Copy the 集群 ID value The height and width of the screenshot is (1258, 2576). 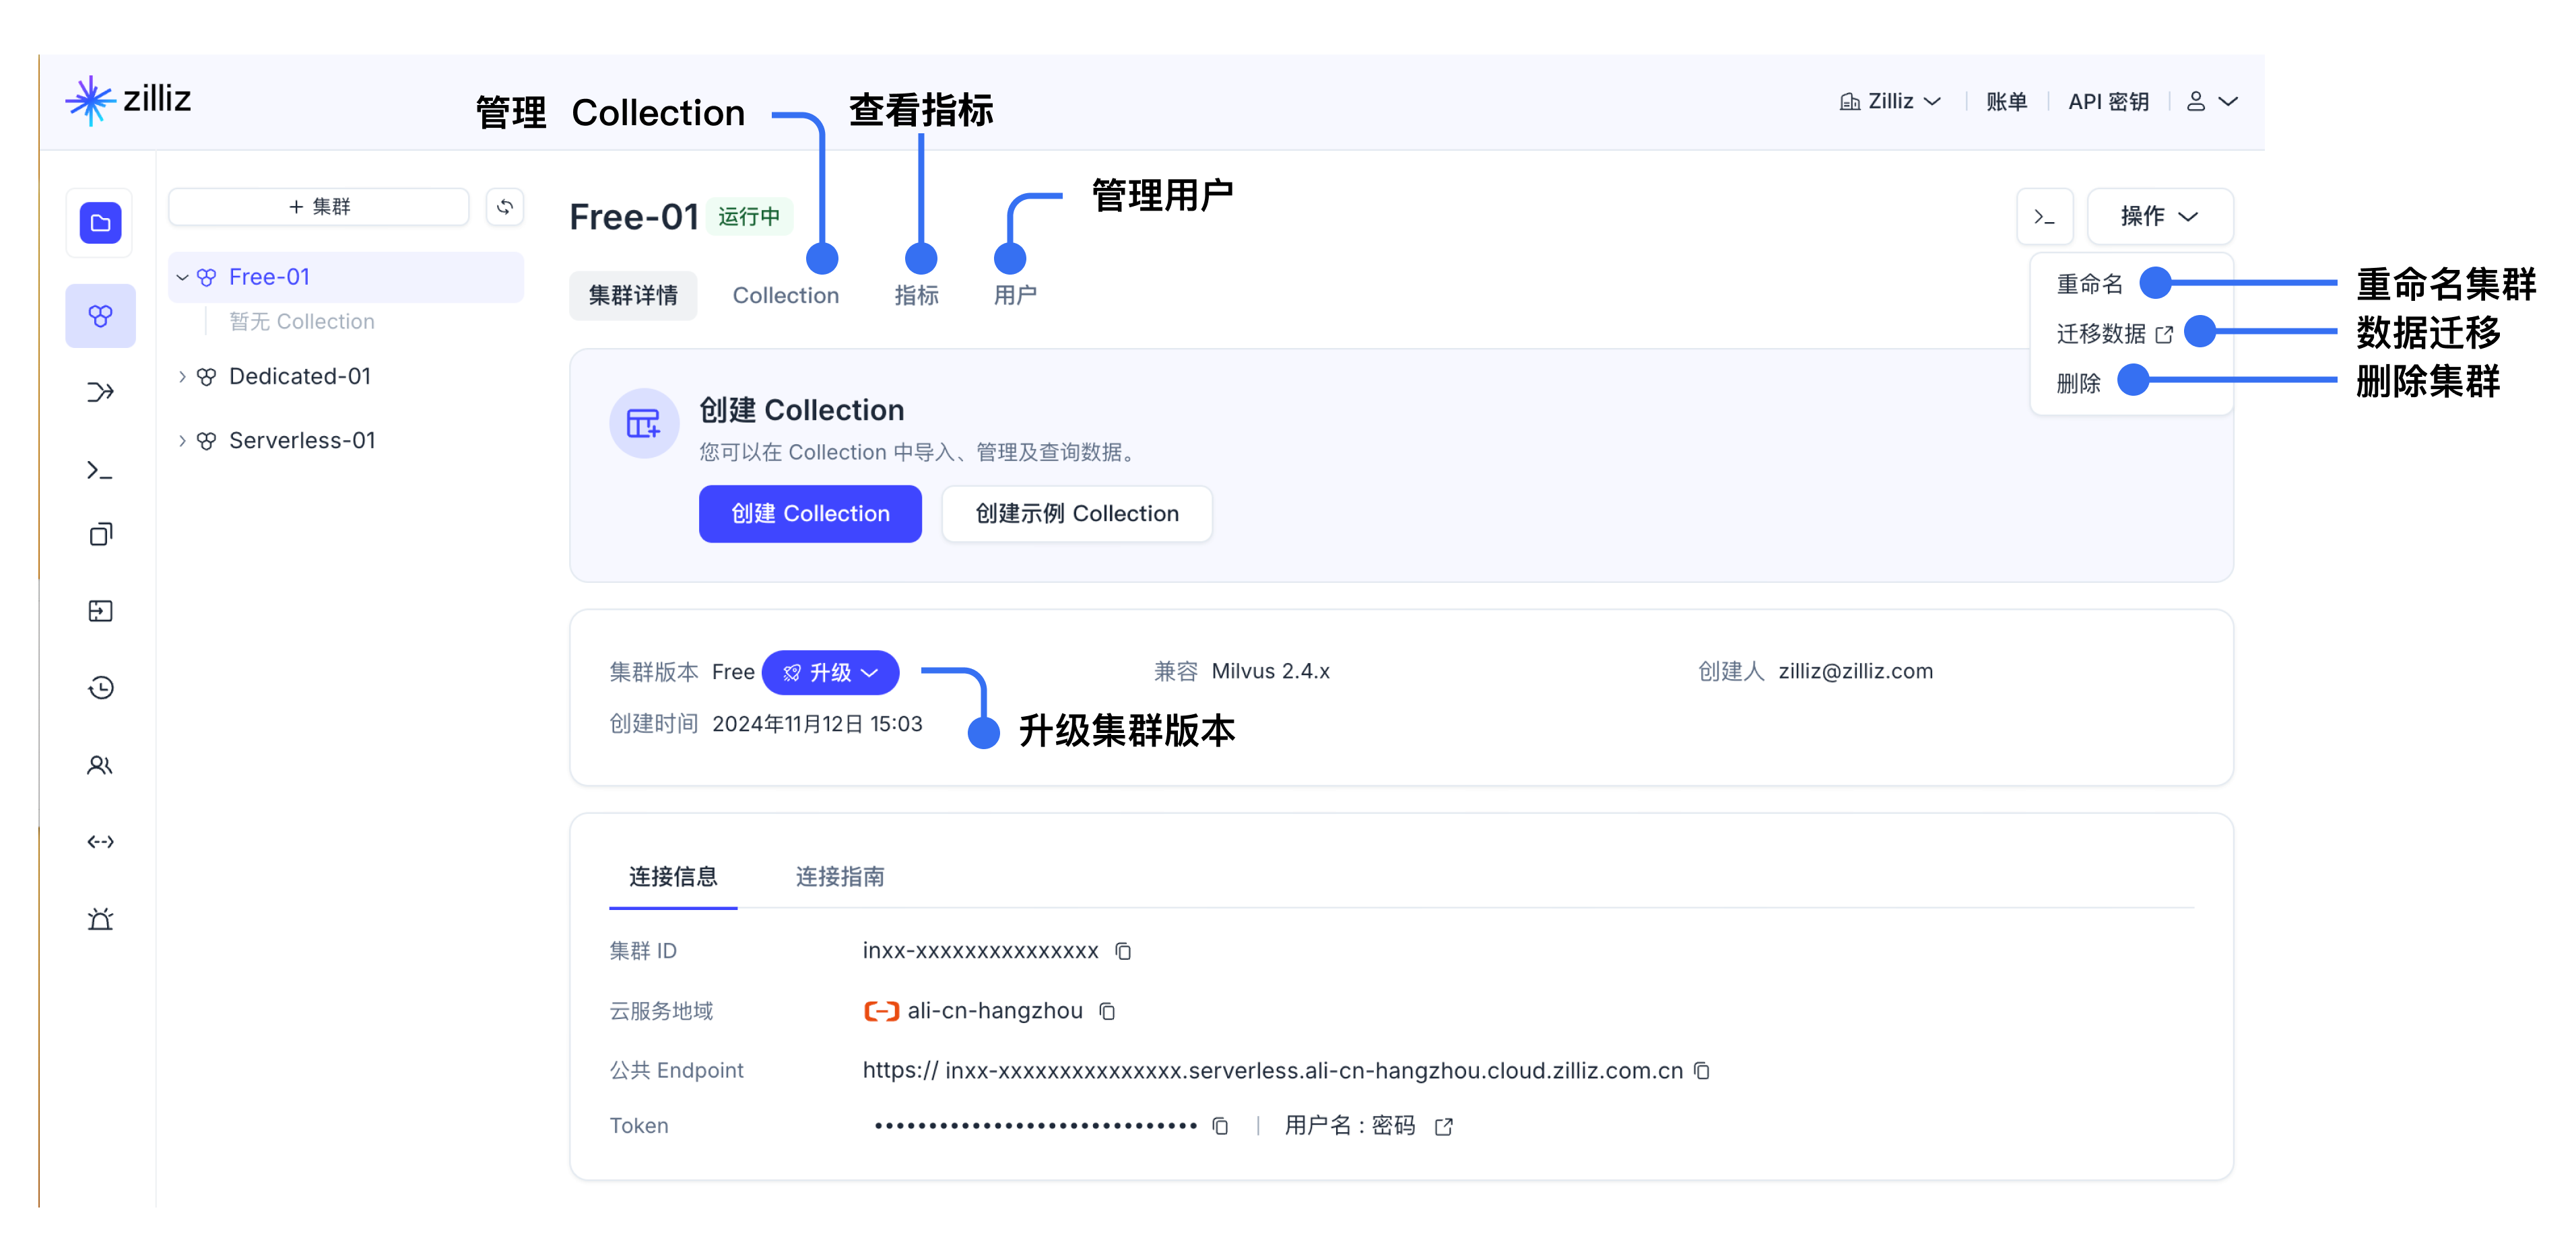point(1123,950)
